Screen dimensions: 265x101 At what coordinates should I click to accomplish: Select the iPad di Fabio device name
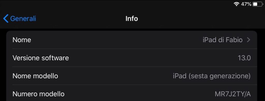[x=223, y=40]
